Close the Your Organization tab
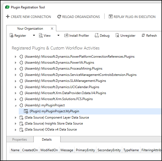The height and width of the screenshot is (161, 162). click(52, 29)
